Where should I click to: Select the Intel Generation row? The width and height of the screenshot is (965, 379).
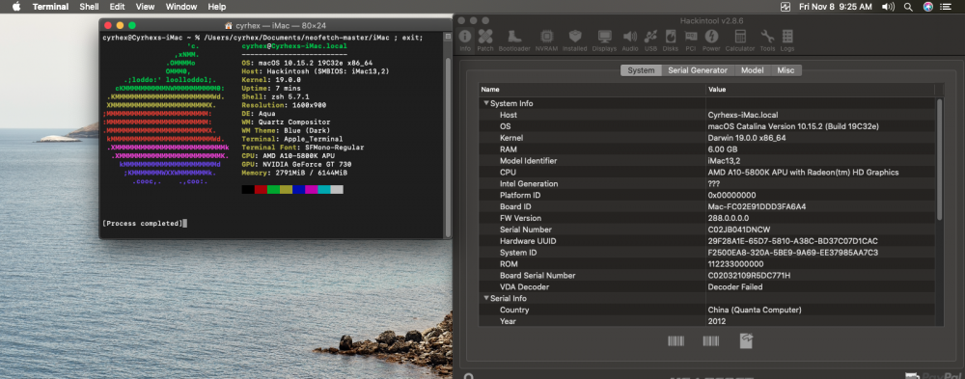pos(706,184)
